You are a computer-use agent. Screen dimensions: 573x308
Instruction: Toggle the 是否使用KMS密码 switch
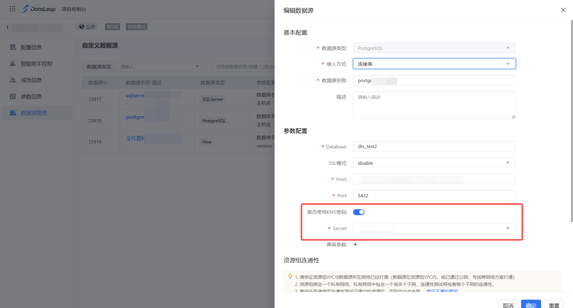click(x=359, y=212)
